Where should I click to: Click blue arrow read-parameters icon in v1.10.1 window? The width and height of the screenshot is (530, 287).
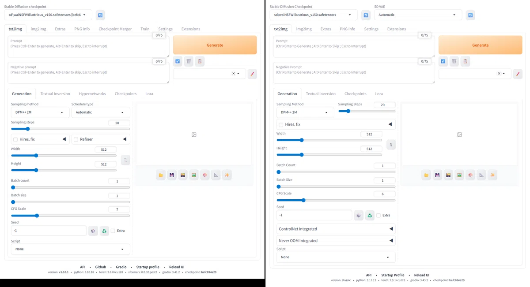coord(178,61)
